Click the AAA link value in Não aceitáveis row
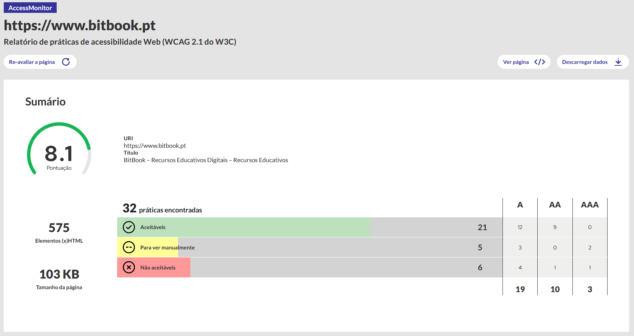634x336 pixels. (x=590, y=268)
